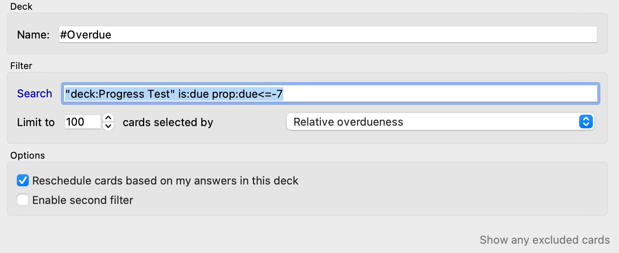Screen dimensions: 619x253
Task: Click the blue chevron on the selection dropdown
Action: (586, 122)
